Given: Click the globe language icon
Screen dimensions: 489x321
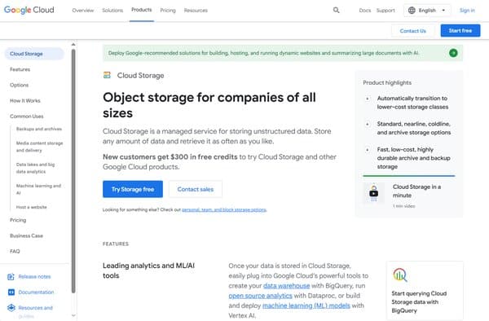Looking at the screenshot, I should tap(412, 11).
